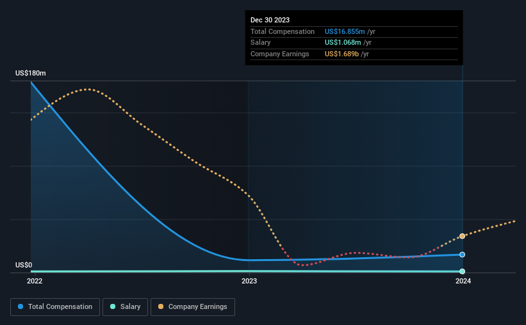Click the 2022 x-axis label
Viewport: 526px width, 325px height.
[35, 281]
